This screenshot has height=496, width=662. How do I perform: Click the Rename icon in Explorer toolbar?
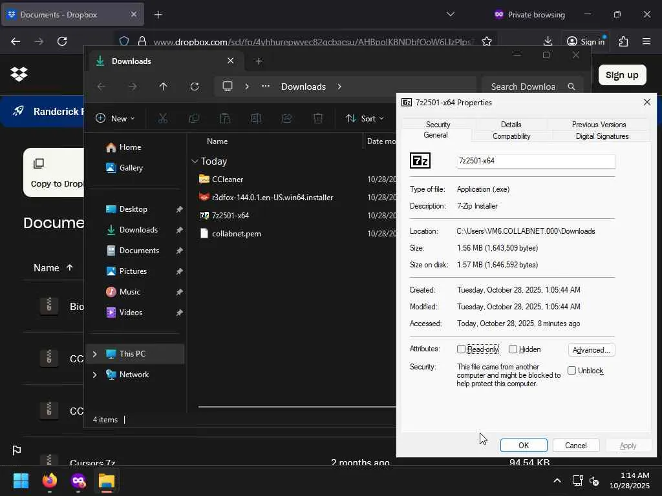pos(256,119)
